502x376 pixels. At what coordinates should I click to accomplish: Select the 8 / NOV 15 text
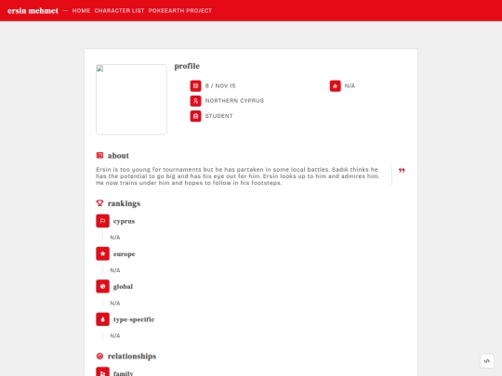coord(220,85)
